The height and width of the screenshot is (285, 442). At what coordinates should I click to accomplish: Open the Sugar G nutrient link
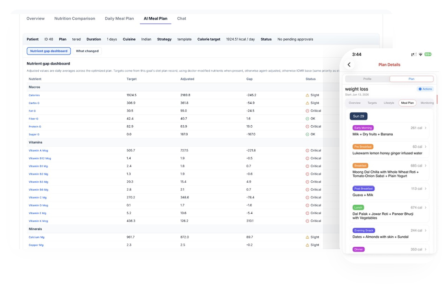34,134
